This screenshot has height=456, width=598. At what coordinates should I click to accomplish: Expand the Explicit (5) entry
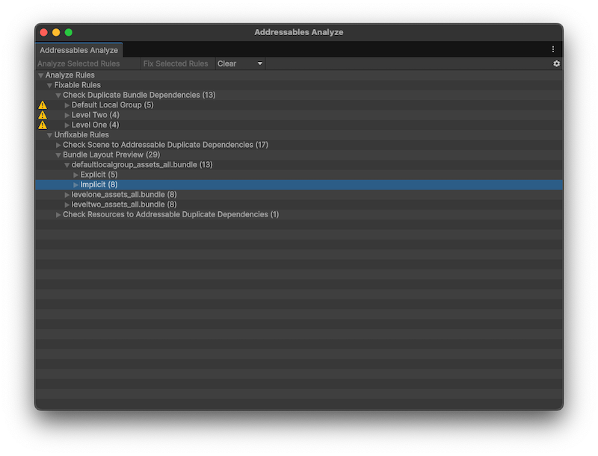point(76,175)
